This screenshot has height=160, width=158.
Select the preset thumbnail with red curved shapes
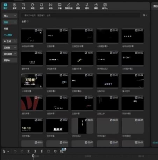(32, 103)
